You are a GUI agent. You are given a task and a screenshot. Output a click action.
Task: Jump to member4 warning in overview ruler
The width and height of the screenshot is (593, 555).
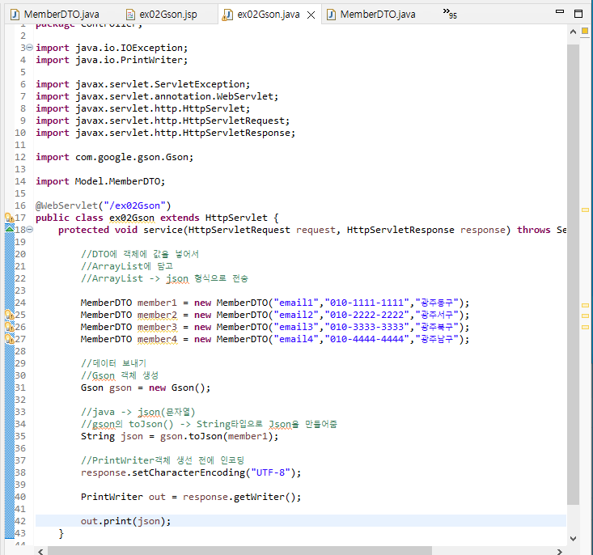coord(585,327)
